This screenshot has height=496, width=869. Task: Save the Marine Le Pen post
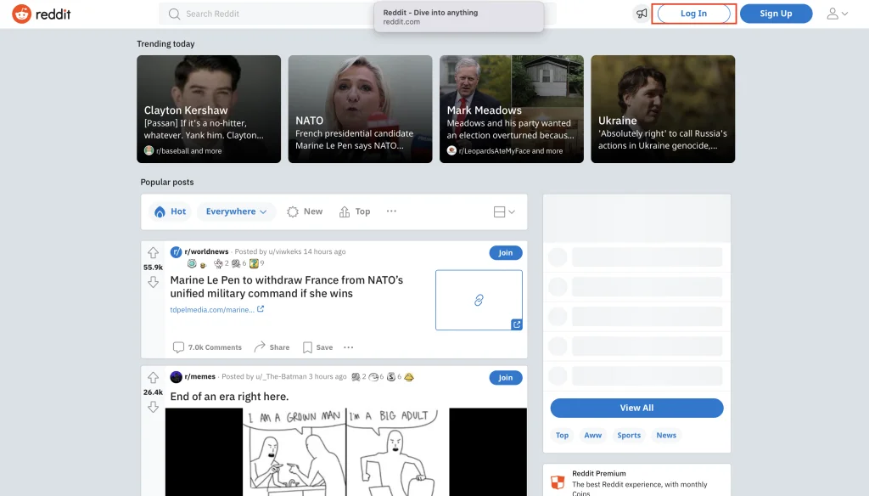(x=318, y=347)
